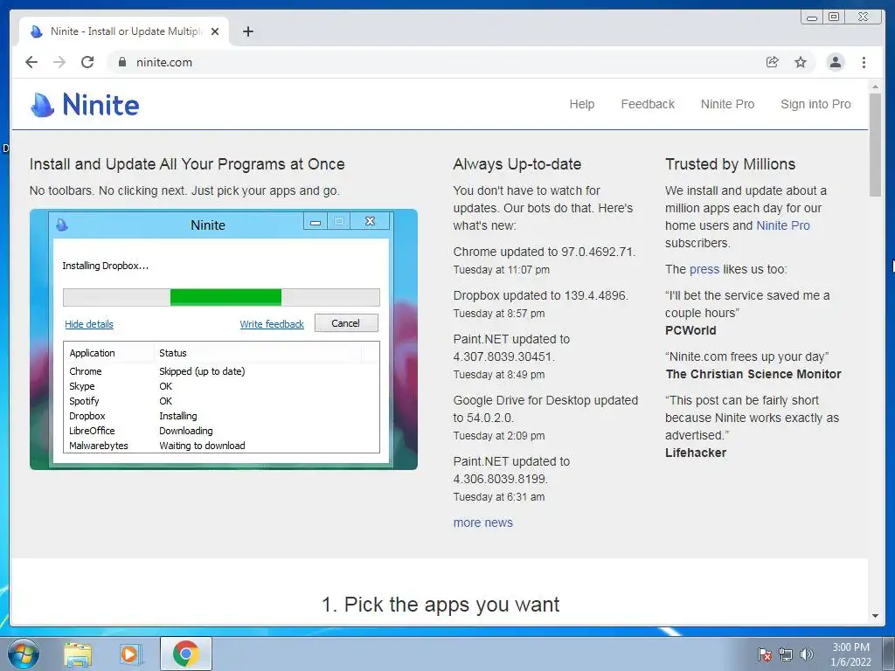The image size is (895, 671).
Task: Open the Windows Start menu
Action: (24, 654)
